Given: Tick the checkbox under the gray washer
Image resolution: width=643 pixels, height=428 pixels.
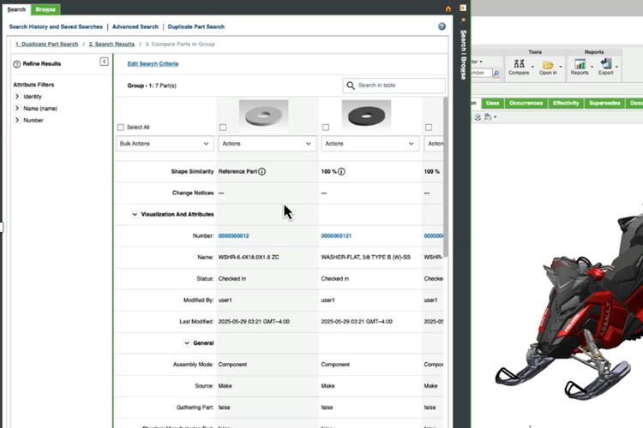Looking at the screenshot, I should [x=223, y=128].
